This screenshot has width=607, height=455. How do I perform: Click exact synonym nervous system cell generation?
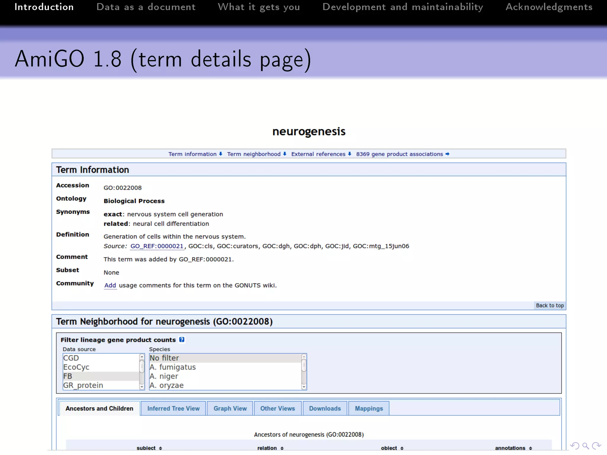click(175, 214)
